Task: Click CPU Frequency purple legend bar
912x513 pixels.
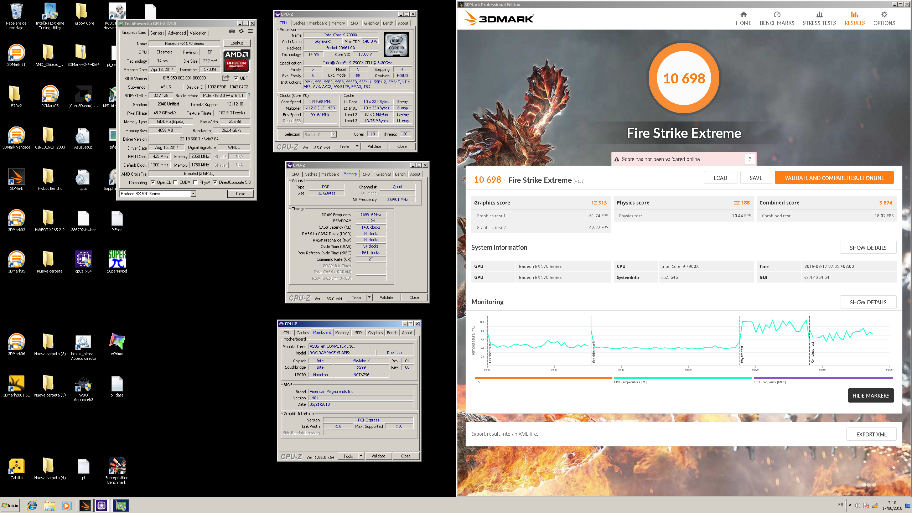Action: pos(823,378)
